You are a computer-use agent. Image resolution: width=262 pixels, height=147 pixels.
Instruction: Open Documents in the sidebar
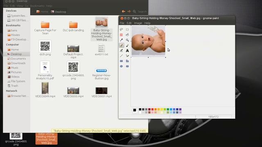click(16, 58)
